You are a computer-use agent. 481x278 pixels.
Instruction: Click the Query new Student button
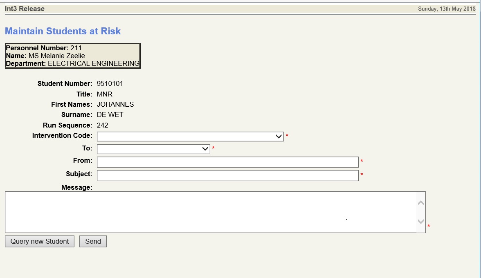click(x=40, y=242)
